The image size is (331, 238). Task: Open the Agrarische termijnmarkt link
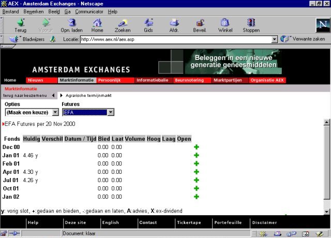88,95
